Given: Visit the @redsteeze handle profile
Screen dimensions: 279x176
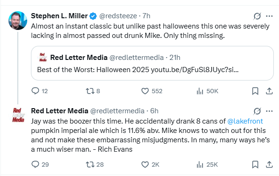Looking at the screenshot, I should pyautogui.click(x=118, y=16).
